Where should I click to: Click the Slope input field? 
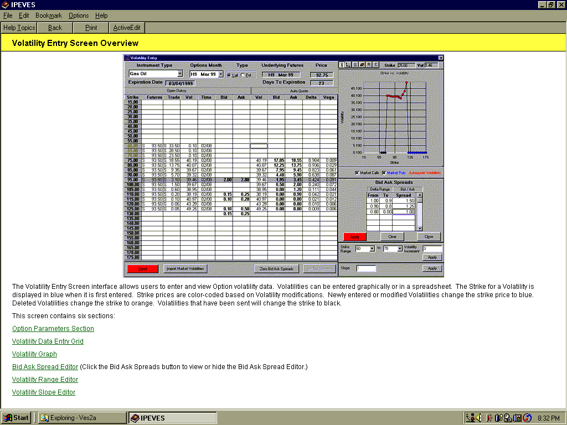point(366,268)
